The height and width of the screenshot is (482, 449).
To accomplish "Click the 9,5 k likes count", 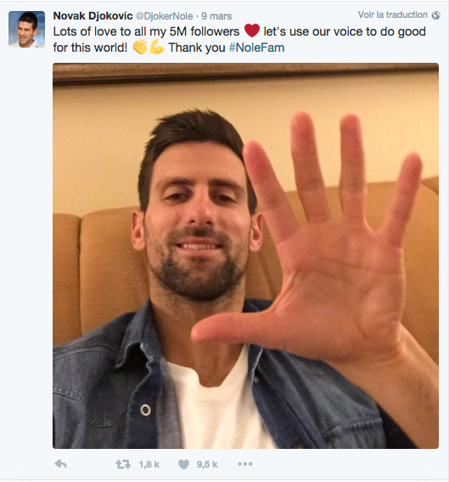I will pos(207,464).
